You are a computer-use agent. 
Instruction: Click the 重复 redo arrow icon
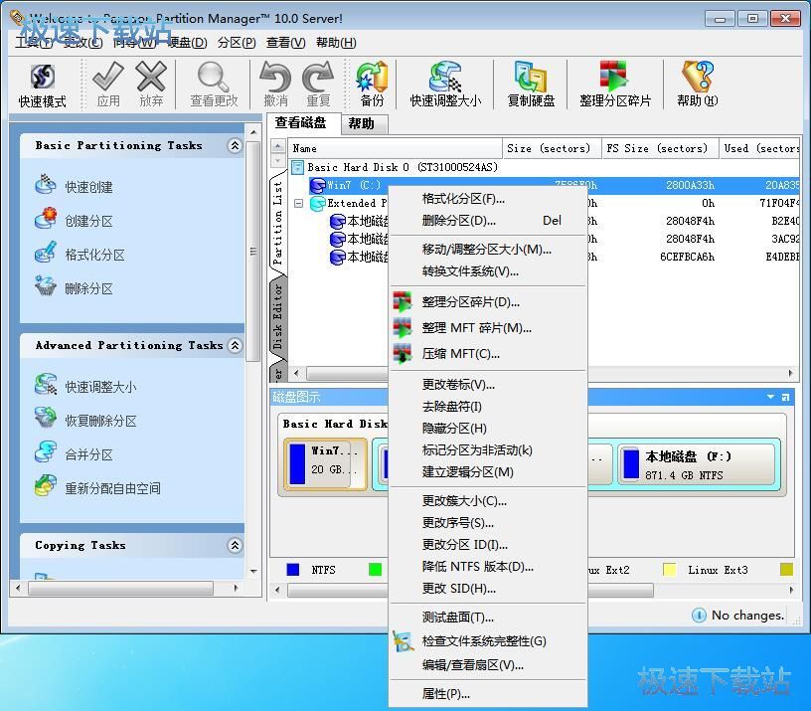pyautogui.click(x=318, y=78)
